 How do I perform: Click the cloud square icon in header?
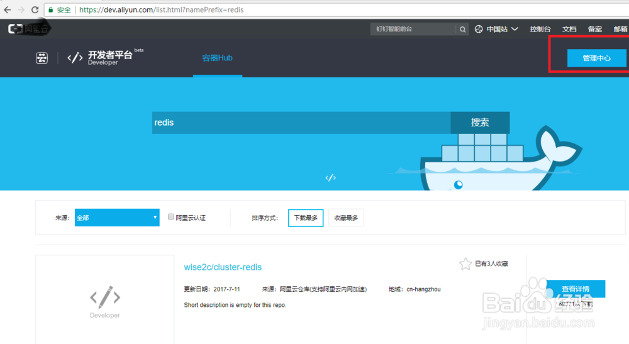tap(42, 58)
